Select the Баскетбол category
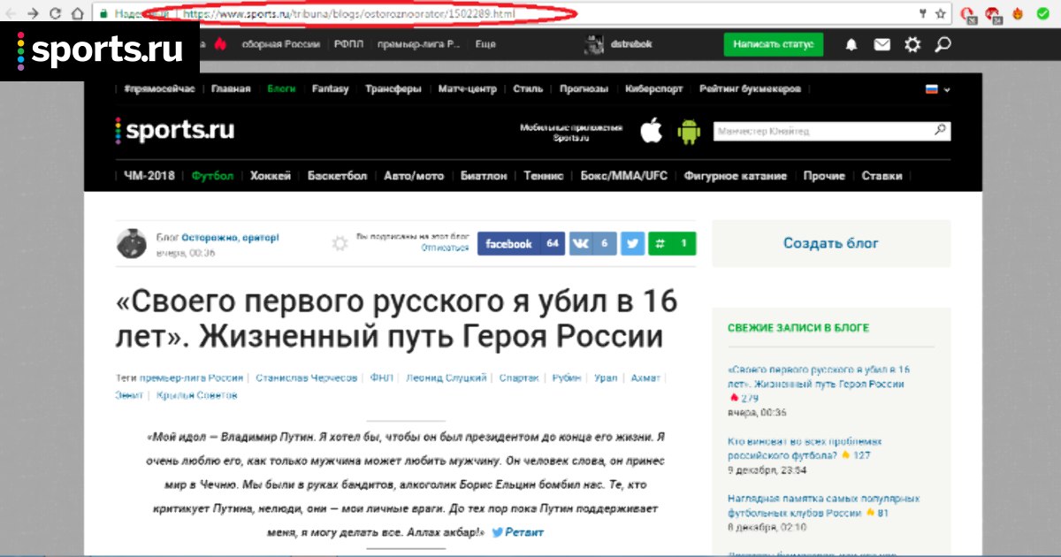The image size is (1061, 557). click(x=337, y=176)
